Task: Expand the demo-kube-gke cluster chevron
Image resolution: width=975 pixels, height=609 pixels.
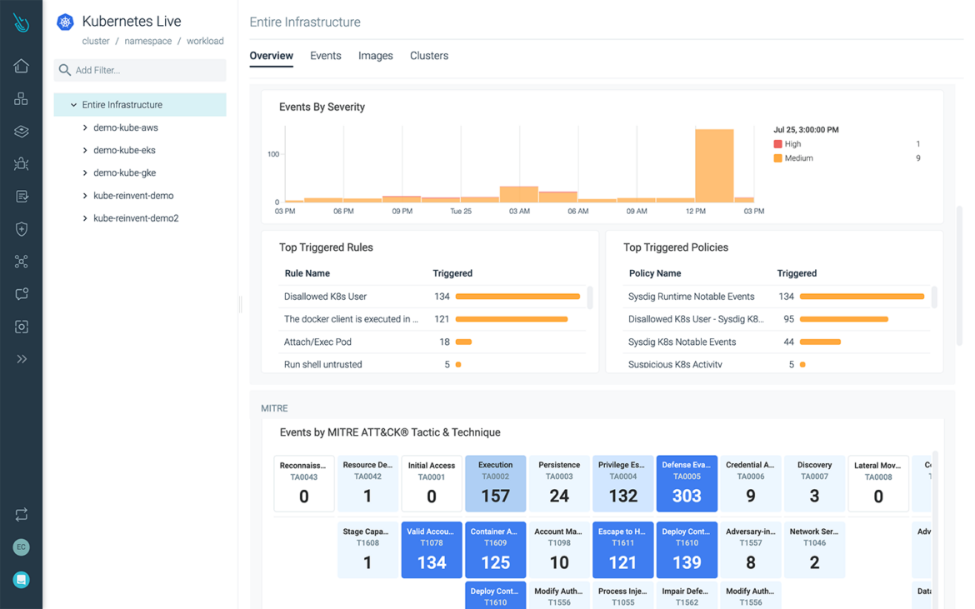Action: (x=85, y=172)
